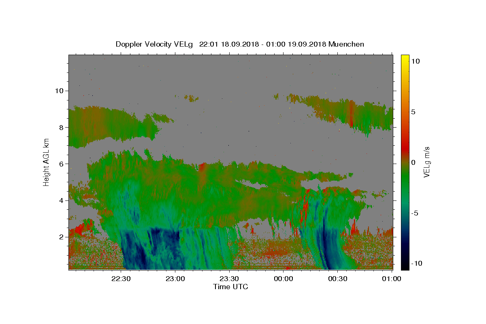Click the '00:30' time tick label
The image size is (486, 324).
(x=337, y=279)
